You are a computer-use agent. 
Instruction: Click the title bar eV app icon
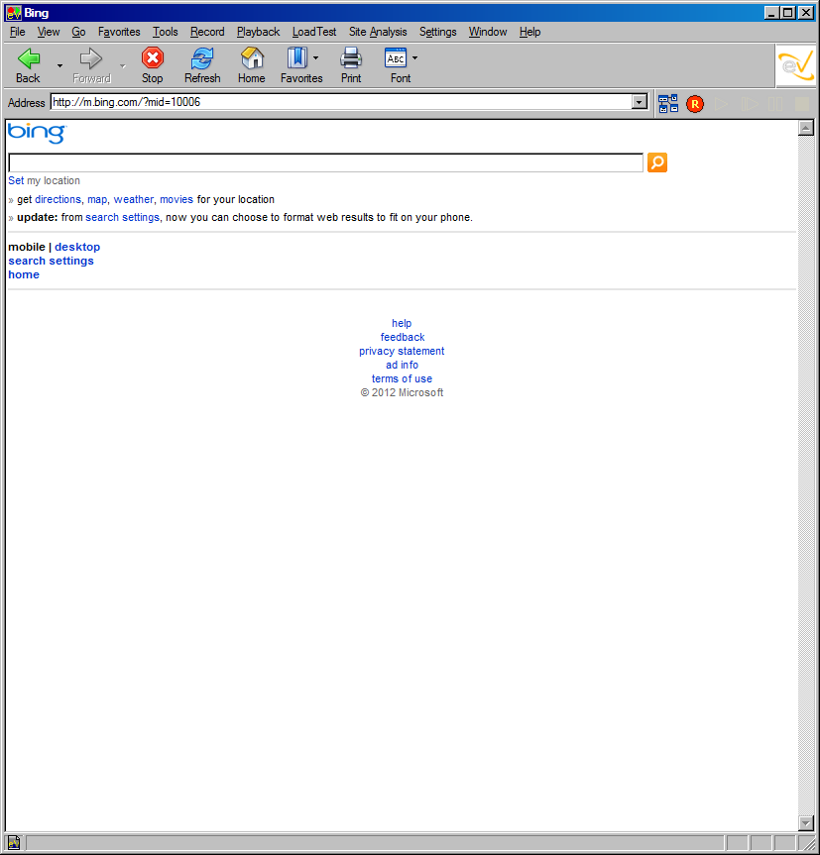14,13
